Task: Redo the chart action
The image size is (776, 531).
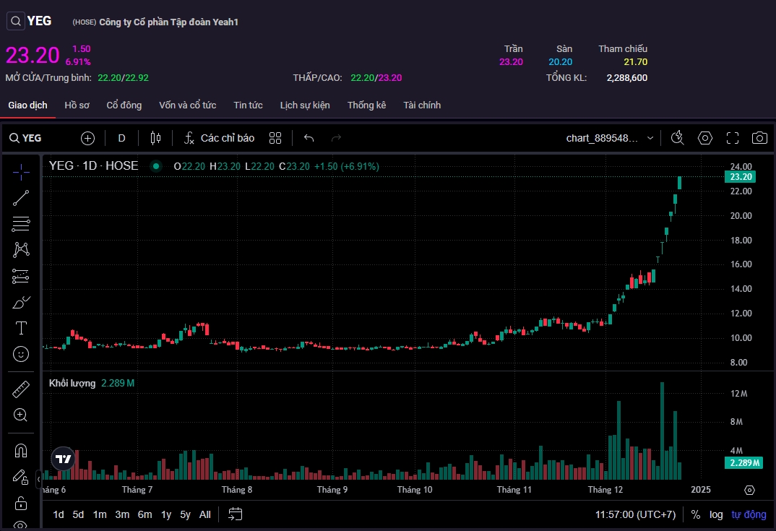Action: [x=336, y=138]
